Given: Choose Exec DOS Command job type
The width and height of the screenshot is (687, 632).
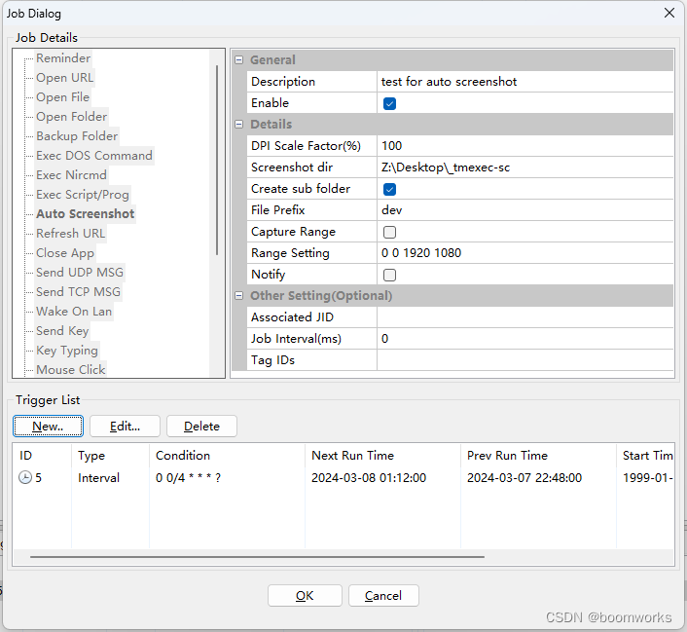Looking at the screenshot, I should point(94,156).
